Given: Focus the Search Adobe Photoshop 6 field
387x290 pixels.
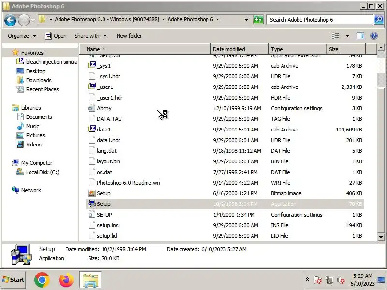Looking at the screenshot, I should point(320,20).
